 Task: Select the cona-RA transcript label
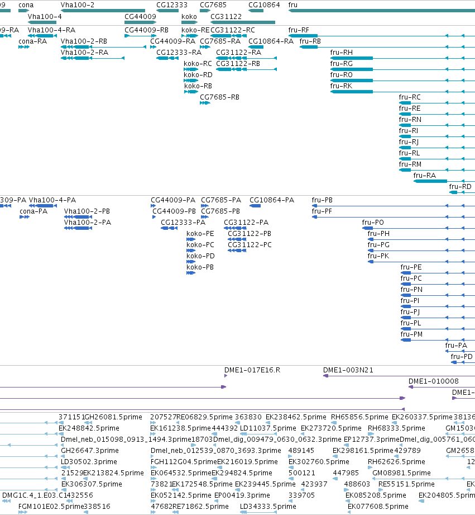point(33,41)
